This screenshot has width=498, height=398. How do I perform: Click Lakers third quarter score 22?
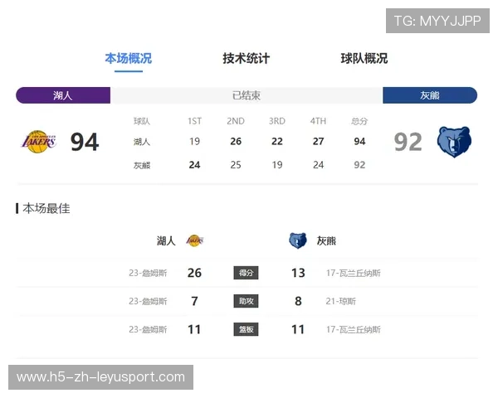coord(277,141)
